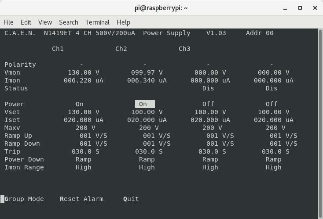This screenshot has height=219, width=323.
Task: Open the Terminal menu
Action: tap(97, 22)
